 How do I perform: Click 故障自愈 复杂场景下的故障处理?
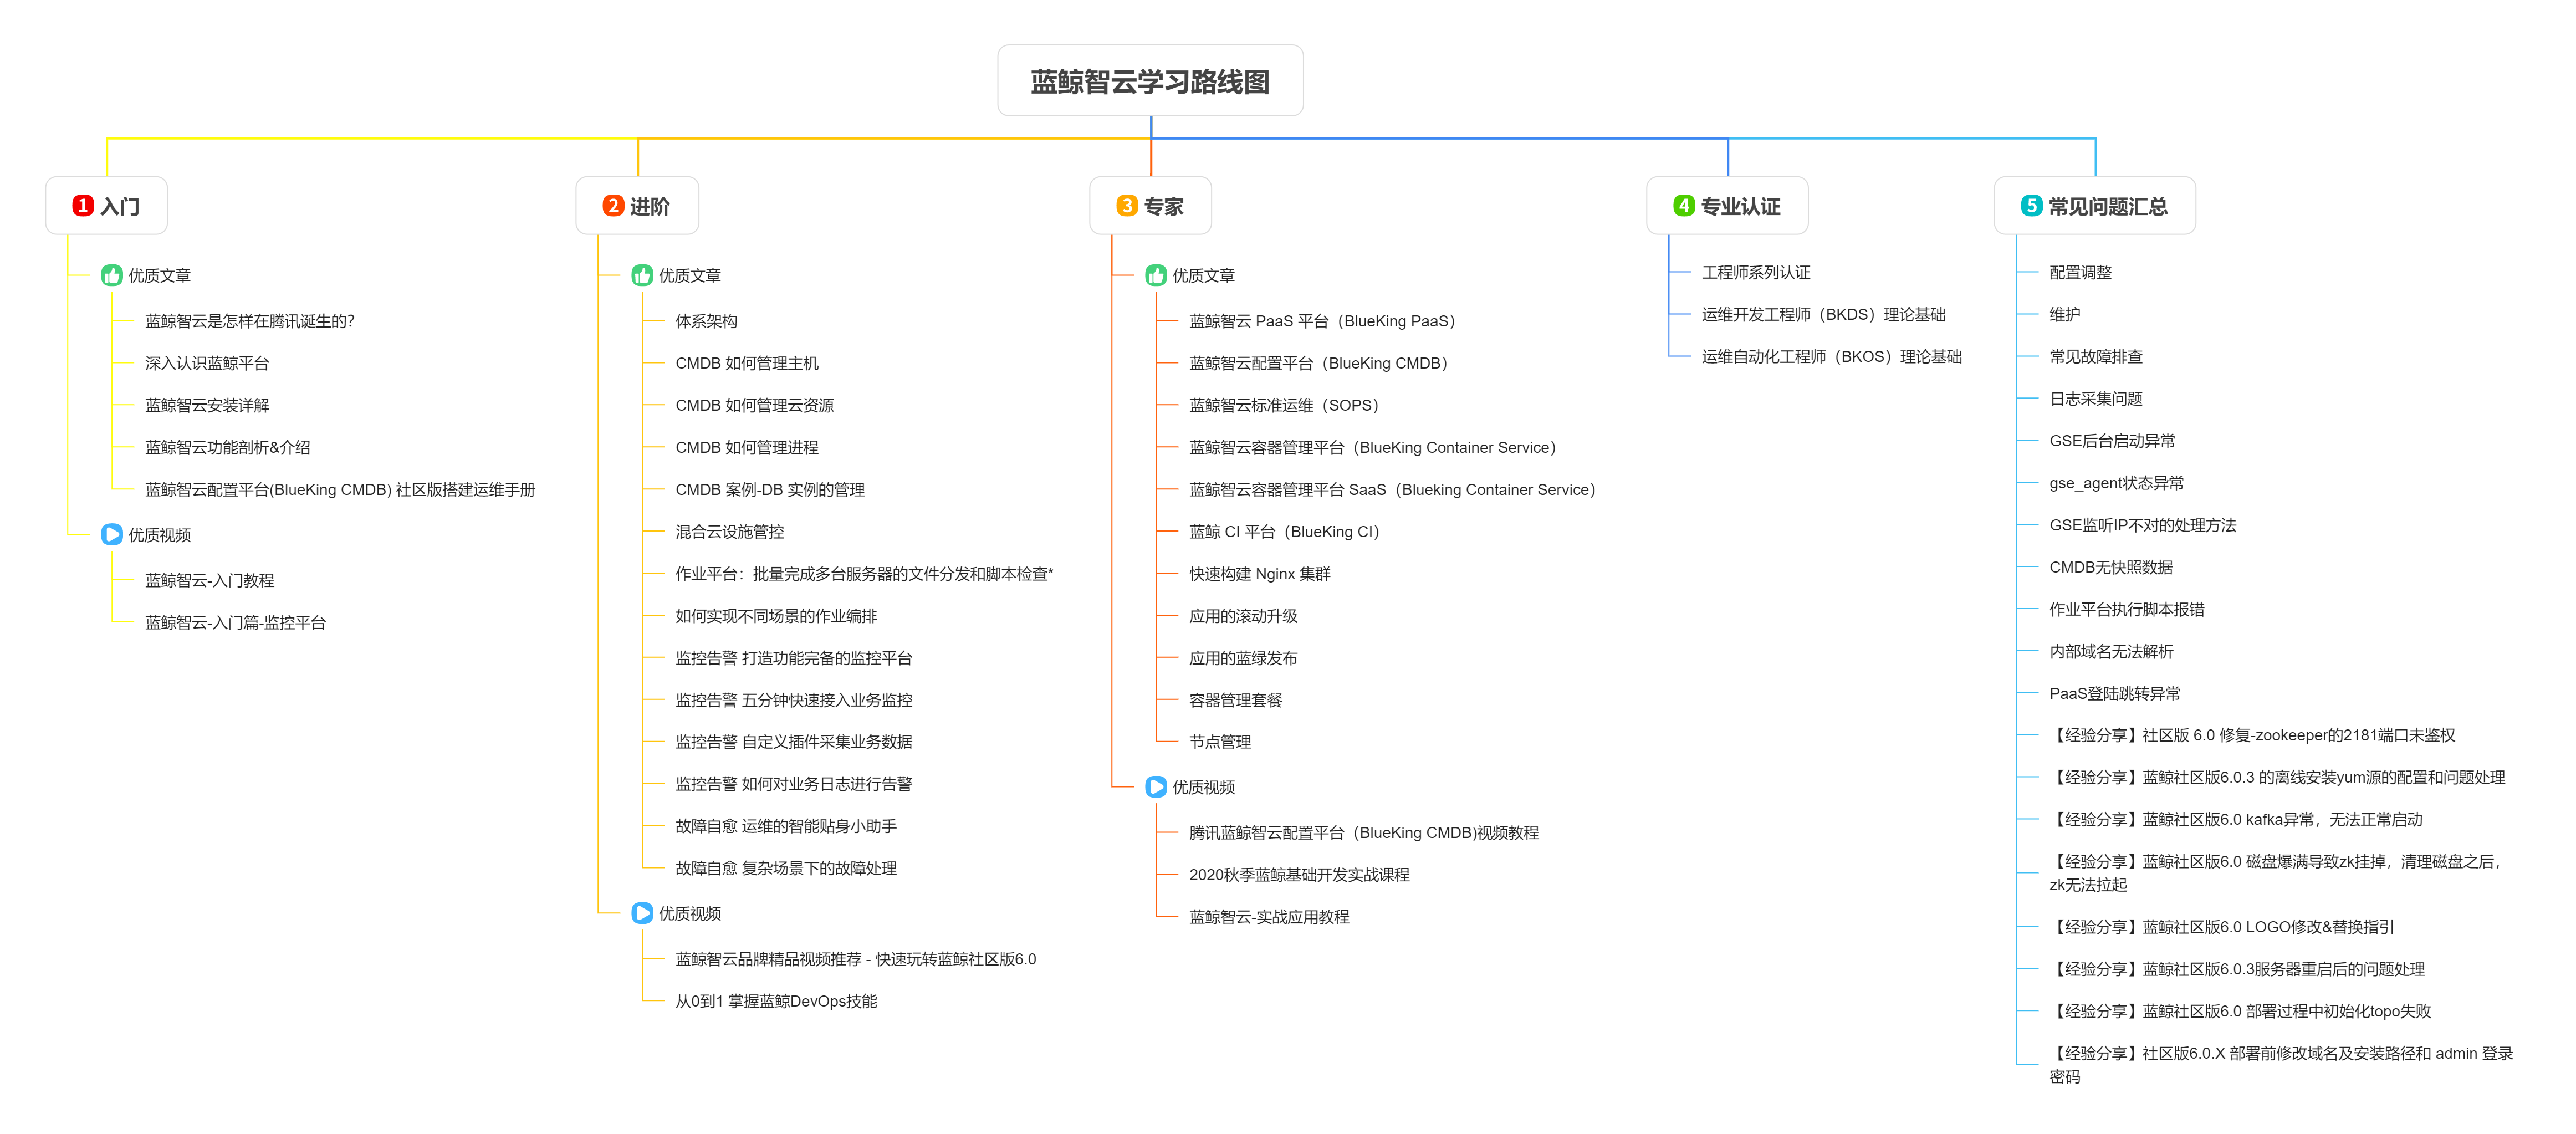[x=786, y=868]
